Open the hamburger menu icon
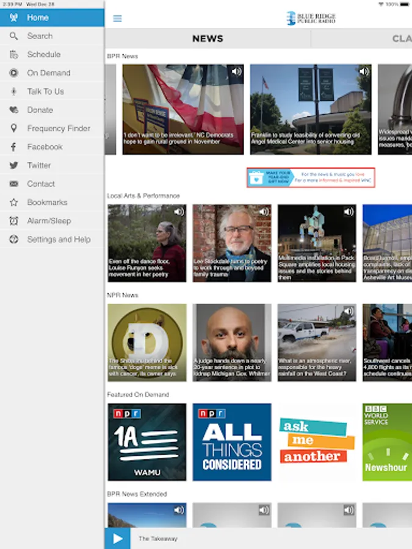Image resolution: width=412 pixels, height=549 pixels. click(x=117, y=18)
